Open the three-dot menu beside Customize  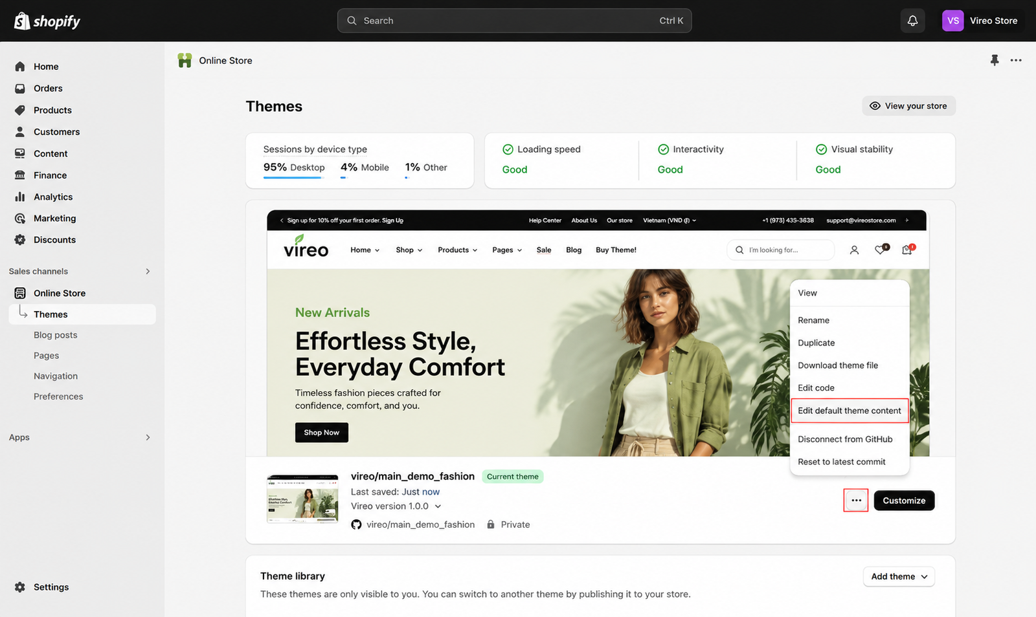[x=856, y=501]
